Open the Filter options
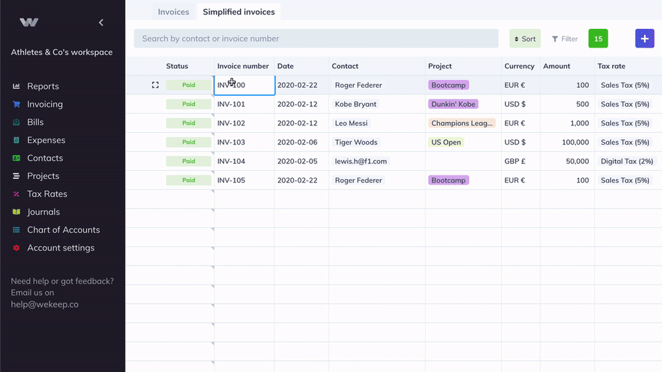 click(565, 39)
